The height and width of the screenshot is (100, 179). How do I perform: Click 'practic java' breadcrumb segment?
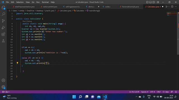[50, 11]
